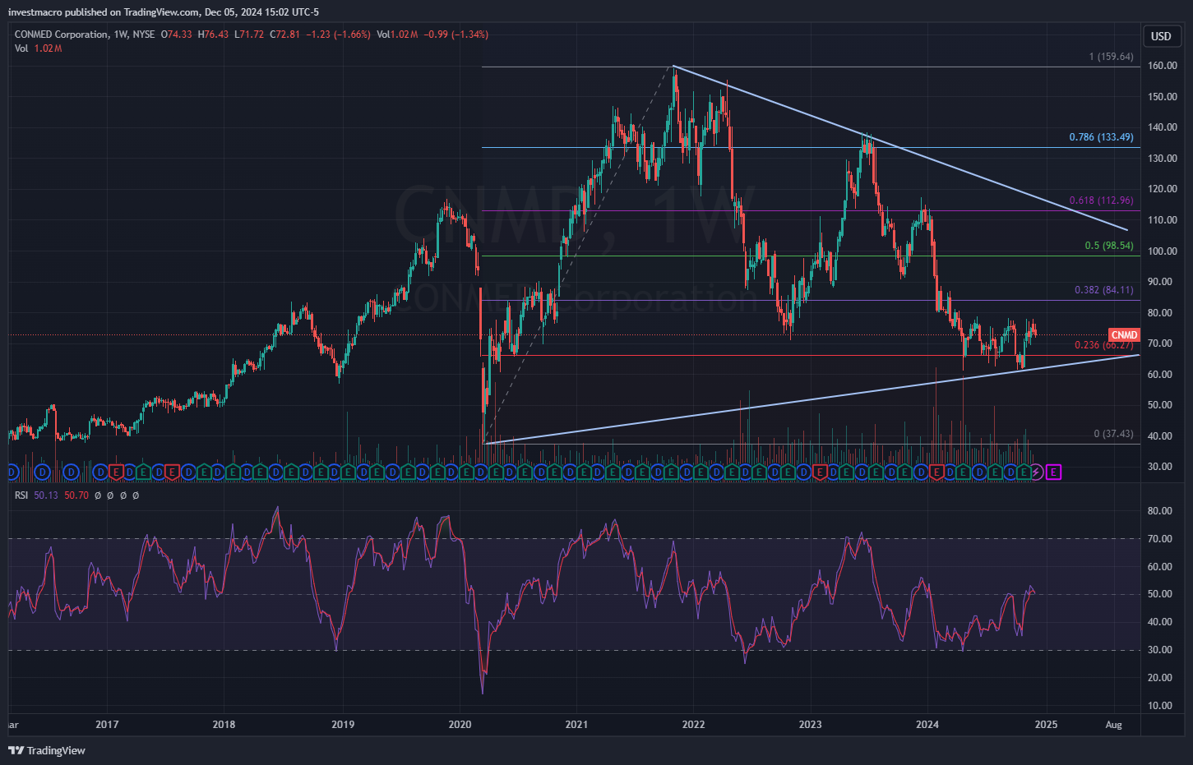Click the red CNMD price tag on the price axis

[x=1124, y=335]
